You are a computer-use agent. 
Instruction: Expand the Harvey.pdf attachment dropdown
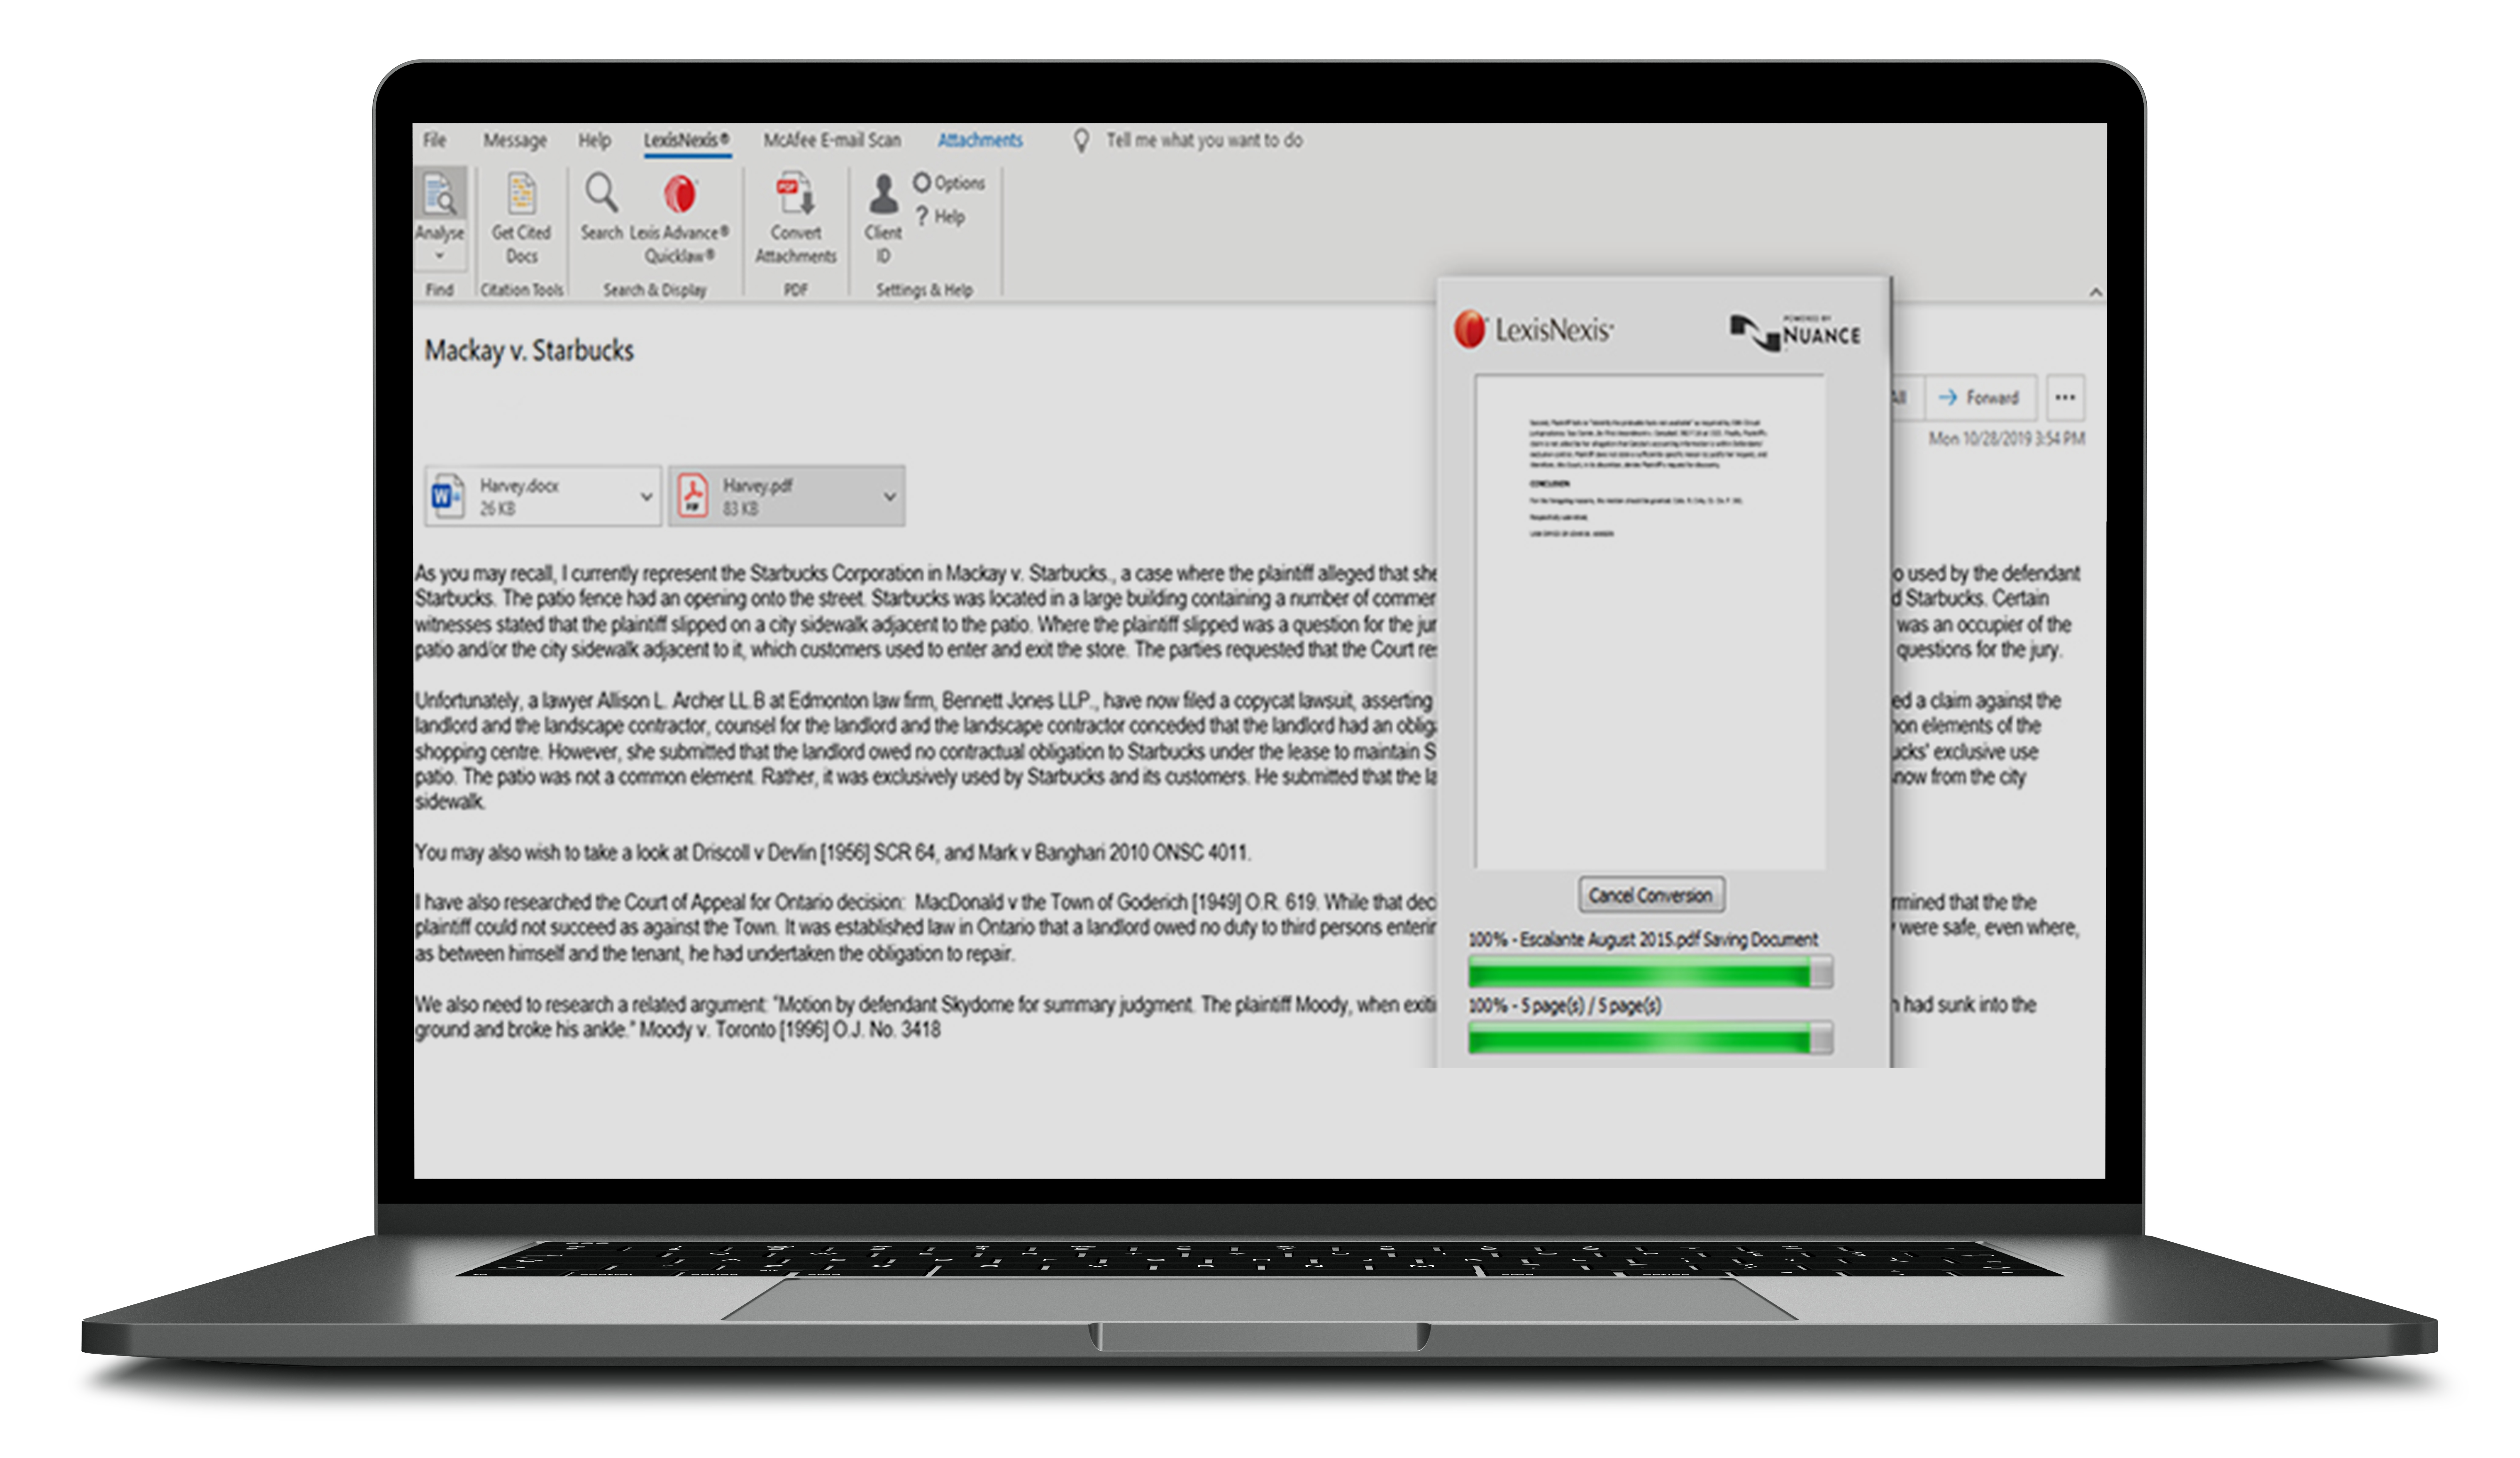pyautogui.click(x=890, y=497)
